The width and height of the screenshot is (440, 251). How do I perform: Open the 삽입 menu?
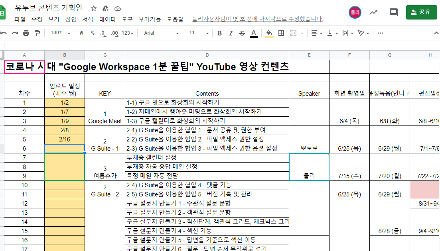[x=71, y=19]
